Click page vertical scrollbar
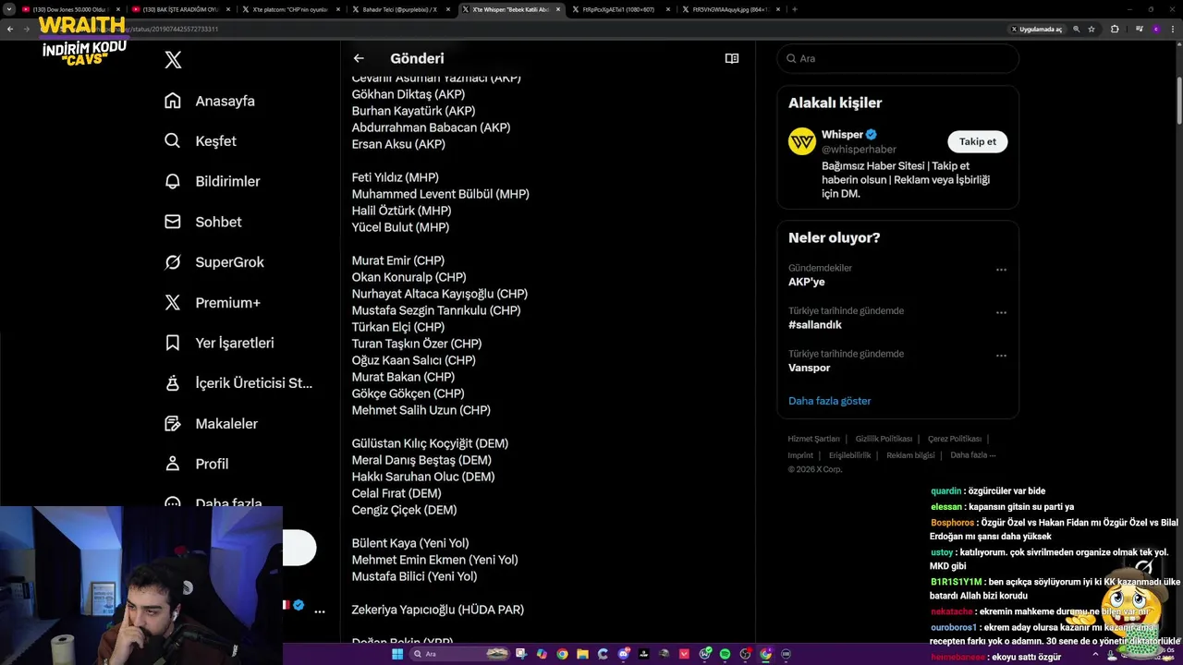Image resolution: width=1183 pixels, height=665 pixels. coord(1178,102)
